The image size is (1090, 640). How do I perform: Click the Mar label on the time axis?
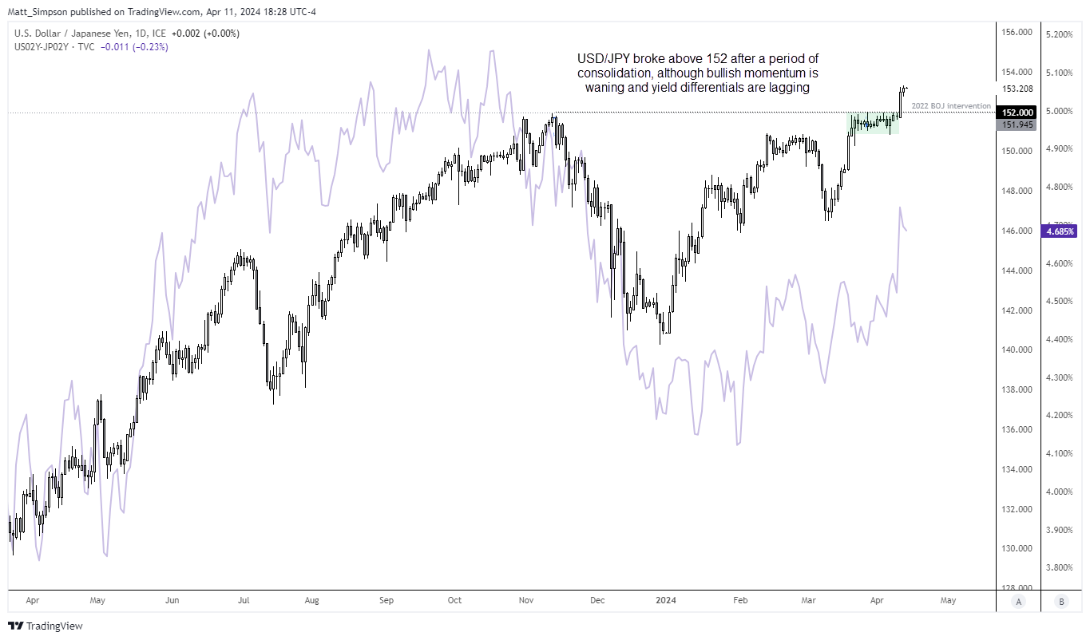click(809, 599)
